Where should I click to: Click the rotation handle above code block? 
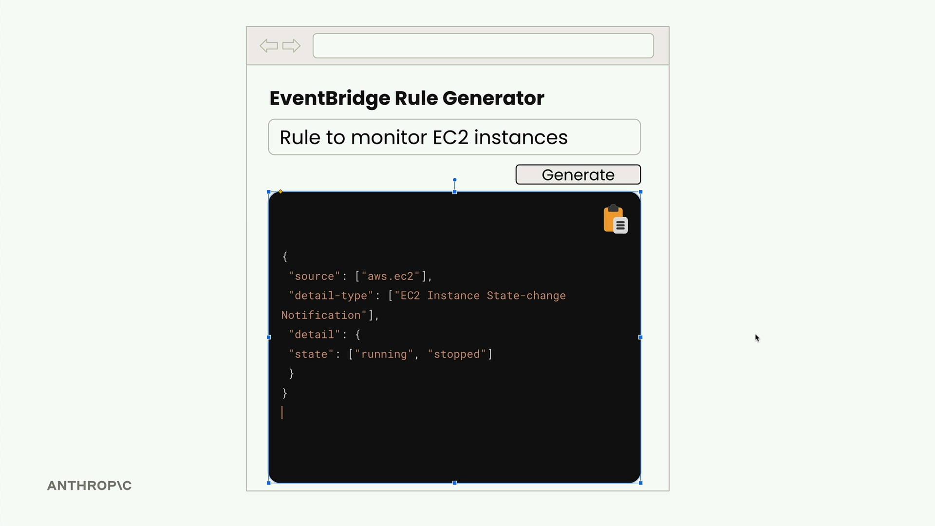(454, 180)
